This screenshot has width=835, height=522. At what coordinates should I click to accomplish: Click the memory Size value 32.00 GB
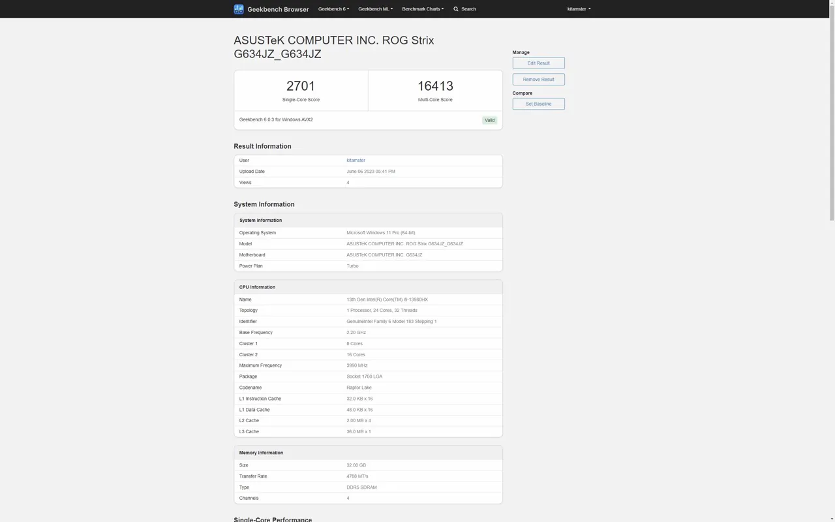pyautogui.click(x=356, y=465)
